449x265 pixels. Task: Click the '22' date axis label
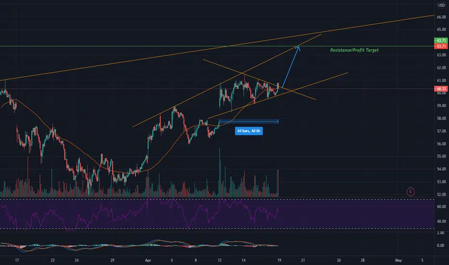click(x=53, y=260)
